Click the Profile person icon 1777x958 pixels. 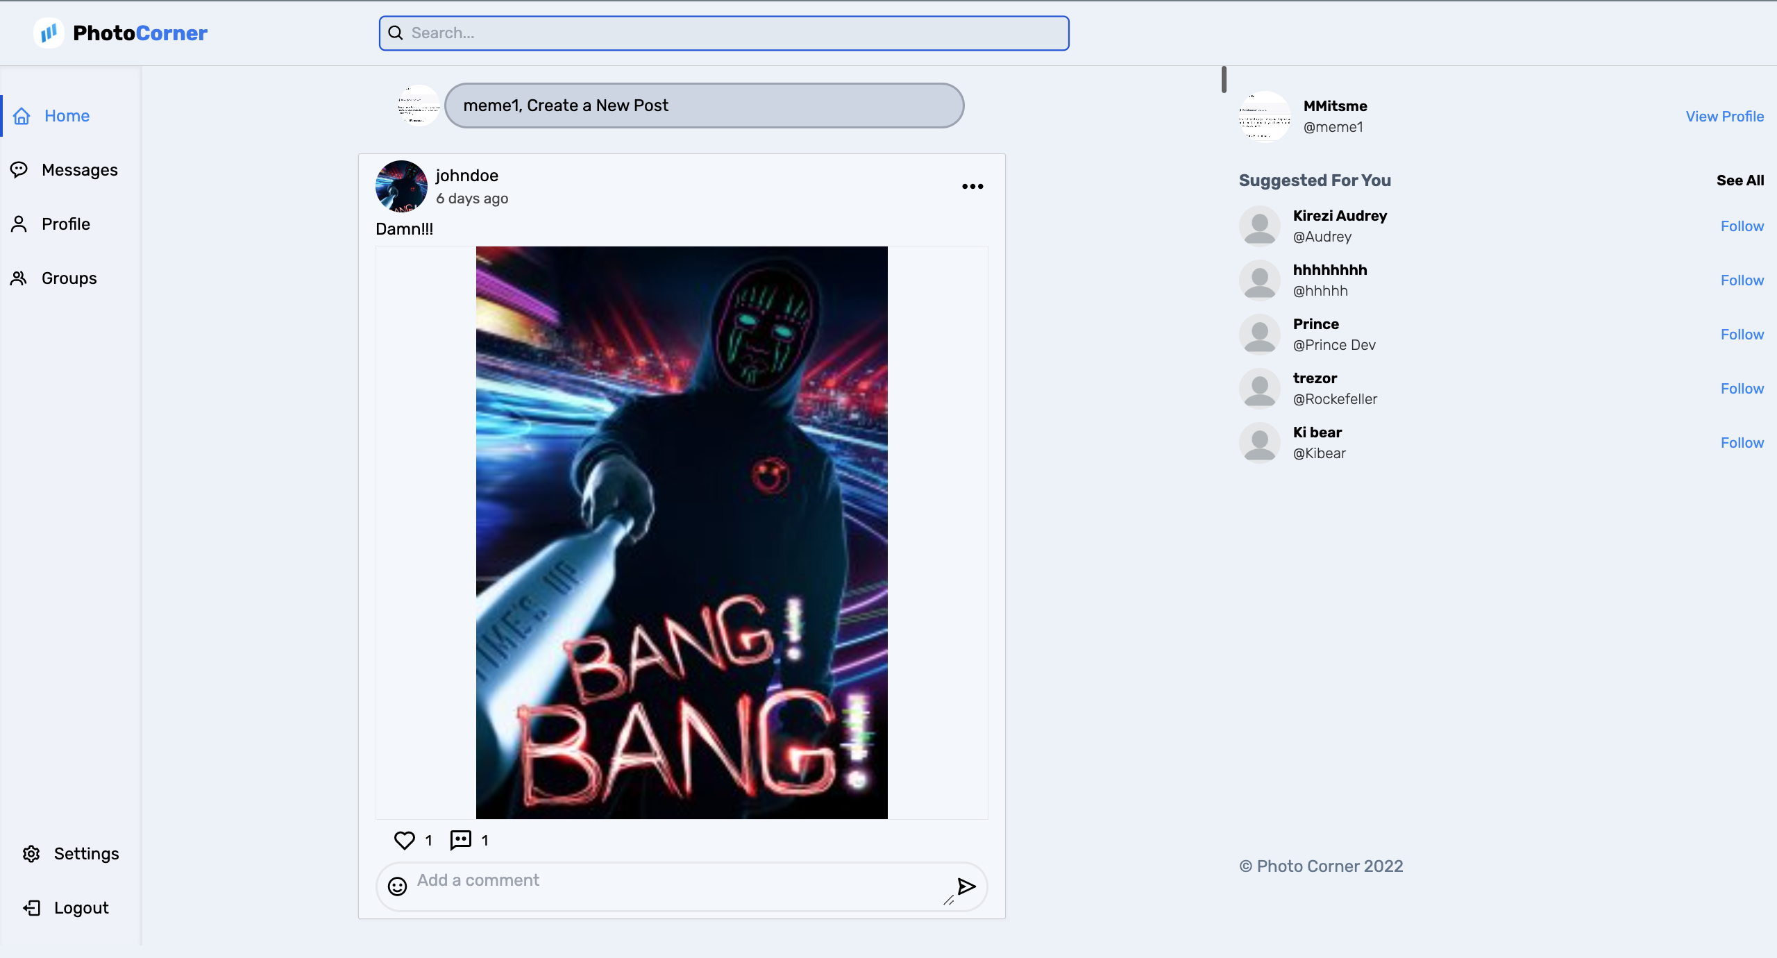pos(19,224)
